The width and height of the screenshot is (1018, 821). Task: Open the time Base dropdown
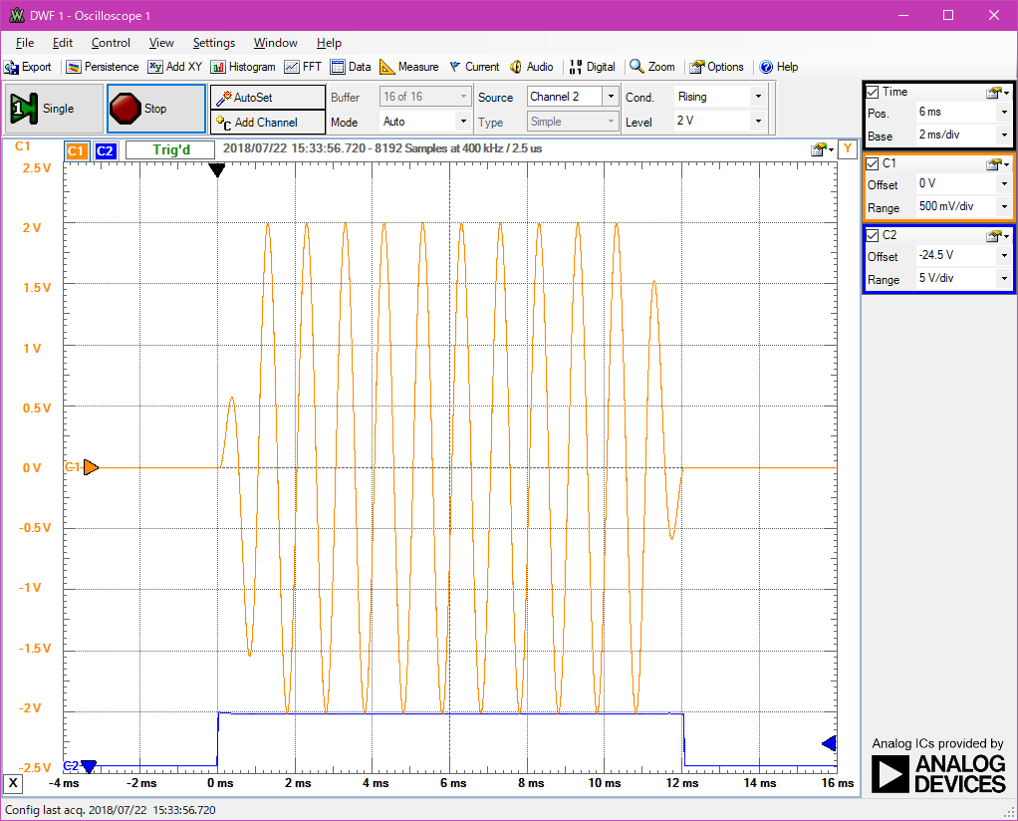click(x=1004, y=136)
